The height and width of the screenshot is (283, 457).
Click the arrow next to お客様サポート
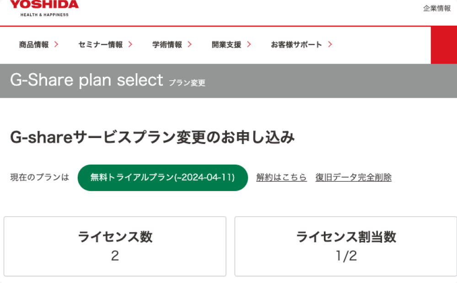pyautogui.click(x=330, y=44)
